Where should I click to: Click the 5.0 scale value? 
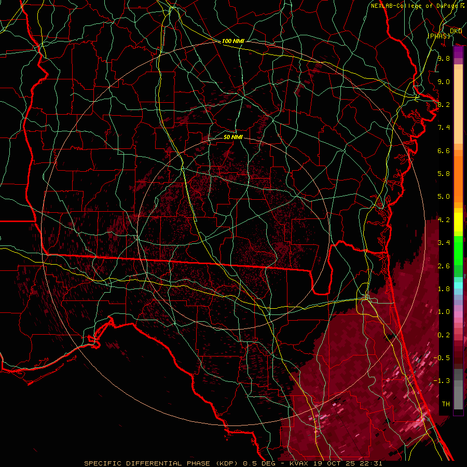444,197
